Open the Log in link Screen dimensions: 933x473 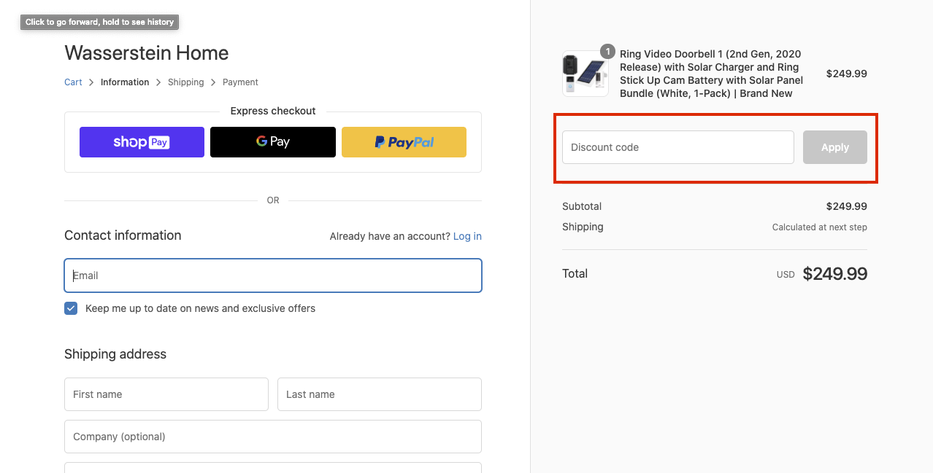tap(467, 236)
